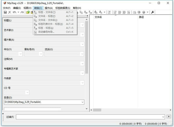Click the Text file - Tag toolbar icon
The image size is (174, 127).
coord(86,12)
